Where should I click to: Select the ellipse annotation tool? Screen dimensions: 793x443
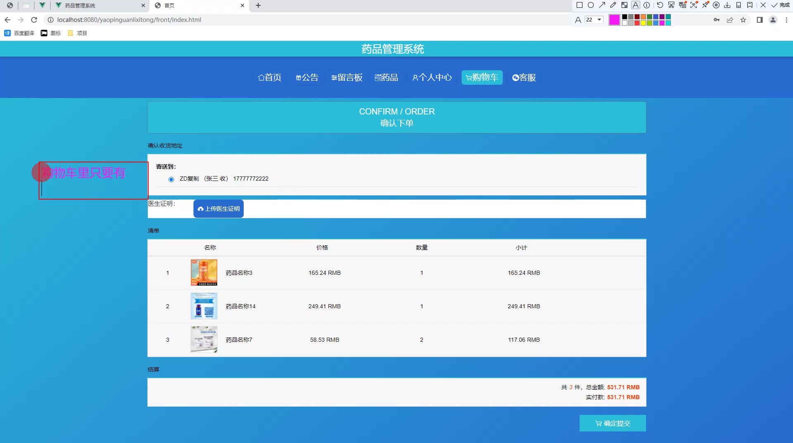(591, 5)
